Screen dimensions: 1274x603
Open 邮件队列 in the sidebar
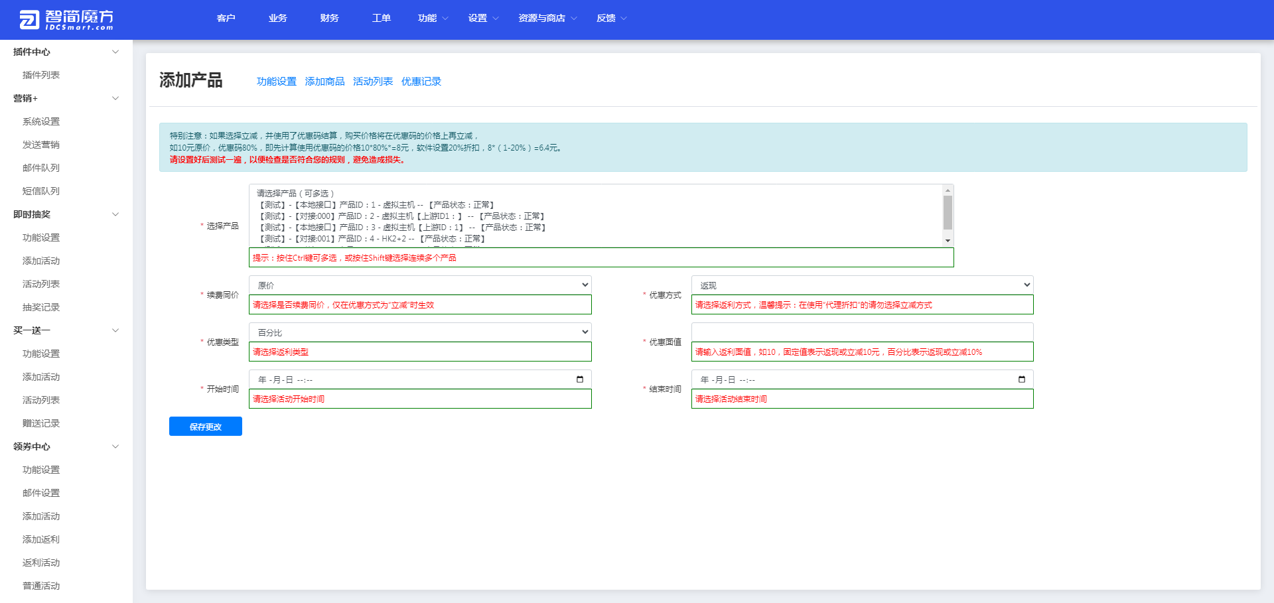point(41,168)
